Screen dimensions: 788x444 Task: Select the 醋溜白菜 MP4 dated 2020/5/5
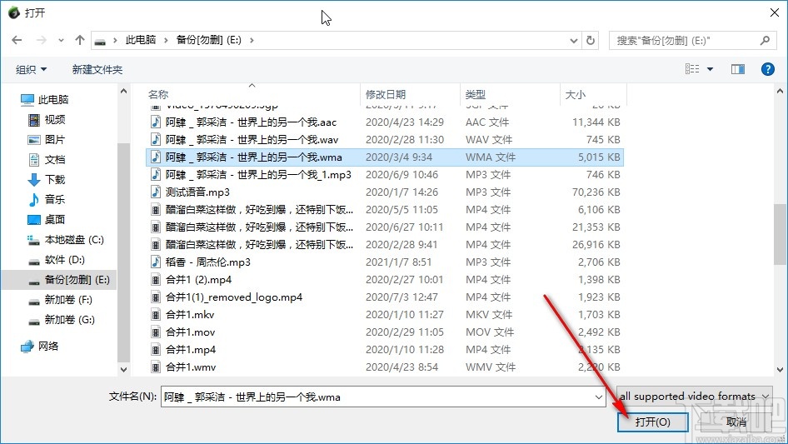click(x=385, y=210)
